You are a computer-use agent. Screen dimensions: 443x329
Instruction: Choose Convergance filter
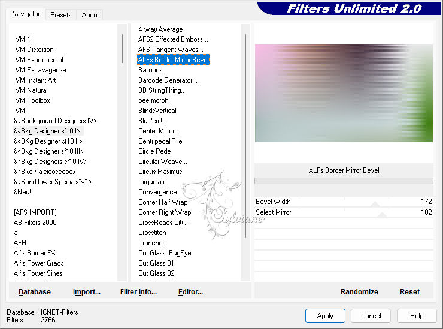point(157,192)
